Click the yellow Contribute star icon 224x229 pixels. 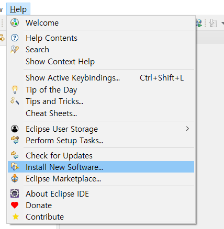[16, 216]
